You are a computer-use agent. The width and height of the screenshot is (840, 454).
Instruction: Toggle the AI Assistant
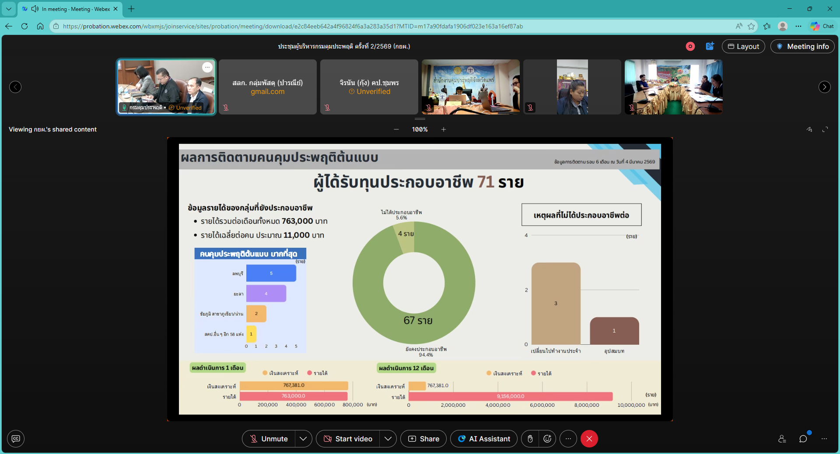484,439
